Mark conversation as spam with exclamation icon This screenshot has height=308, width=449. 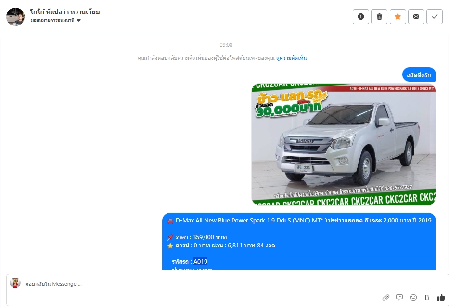coord(361,17)
